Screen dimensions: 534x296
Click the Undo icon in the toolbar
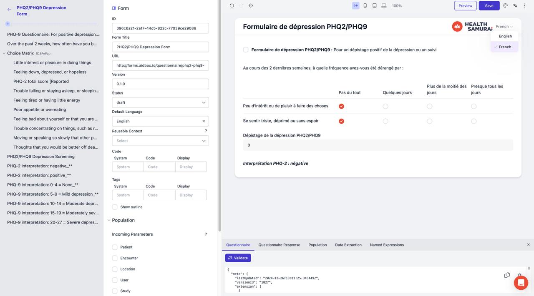click(x=232, y=5)
